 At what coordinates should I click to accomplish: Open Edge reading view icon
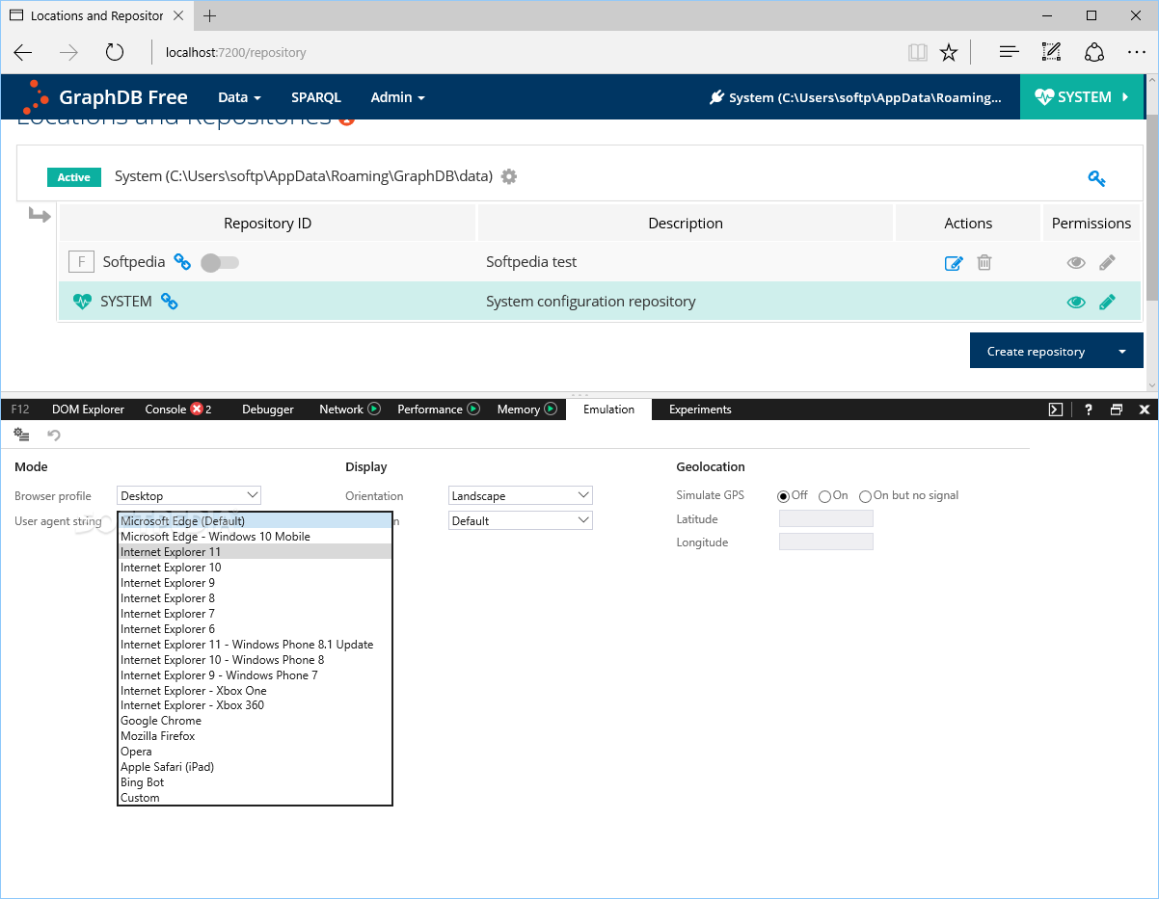[x=917, y=52]
